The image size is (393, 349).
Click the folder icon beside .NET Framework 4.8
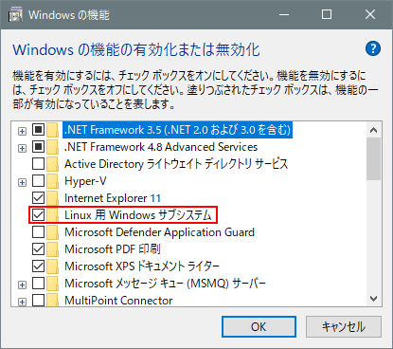click(52, 147)
